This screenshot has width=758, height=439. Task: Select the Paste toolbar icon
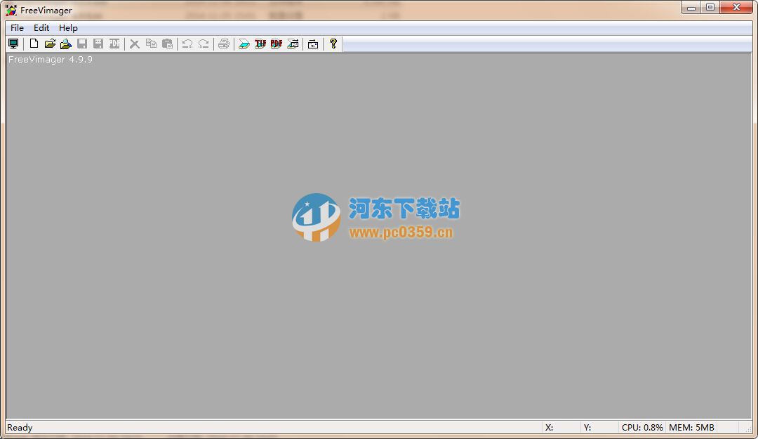click(x=168, y=44)
